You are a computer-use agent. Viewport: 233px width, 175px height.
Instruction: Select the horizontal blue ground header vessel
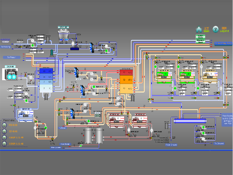click(x=190, y=121)
